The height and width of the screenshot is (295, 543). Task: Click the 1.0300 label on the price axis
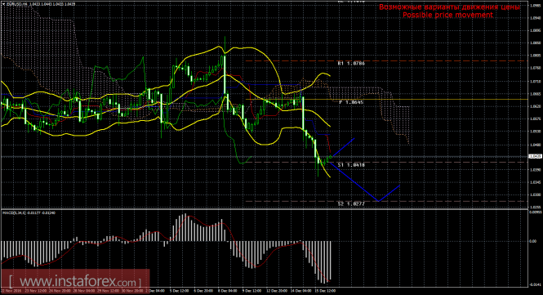(534, 194)
